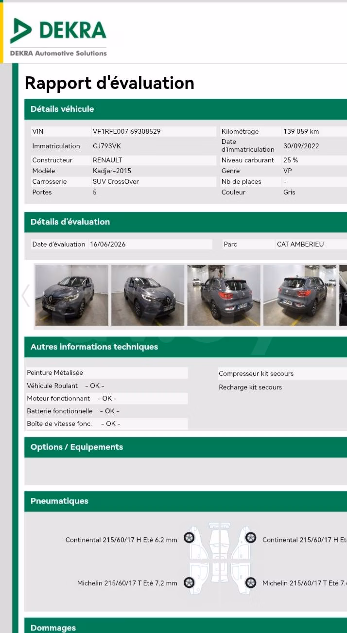Click the Batterie fonctionnelle - OK - row
347x633 pixels.
click(x=106, y=411)
